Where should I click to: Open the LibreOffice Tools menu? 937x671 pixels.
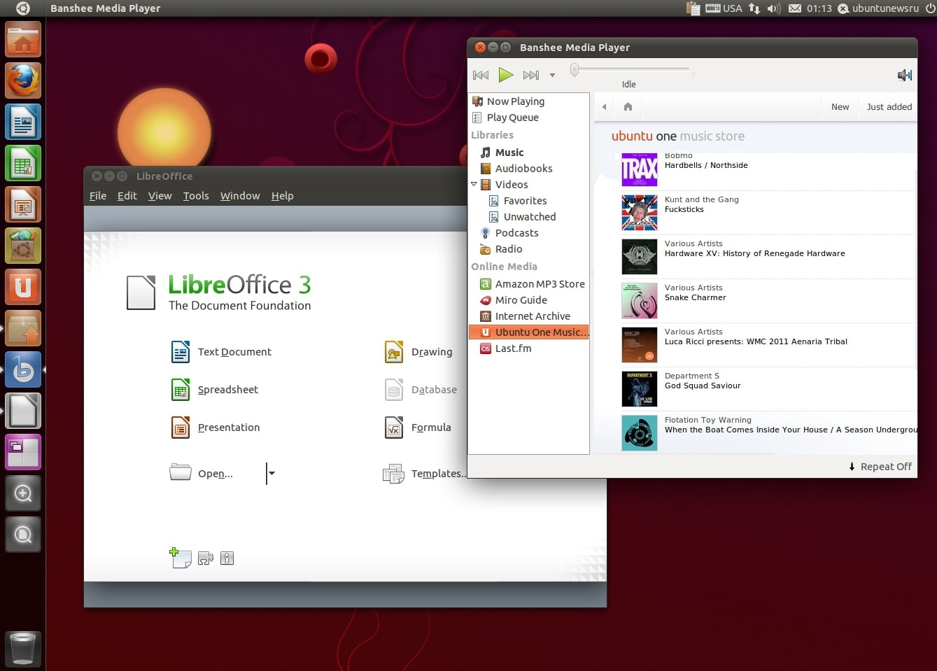click(x=196, y=196)
